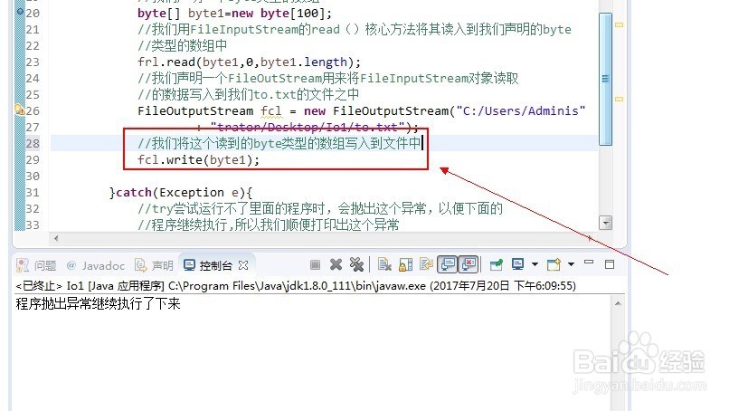Screen dimensions: 748x411
Task: Click the horizontal scrollbar left arrow in editor
Action: click(x=56, y=238)
